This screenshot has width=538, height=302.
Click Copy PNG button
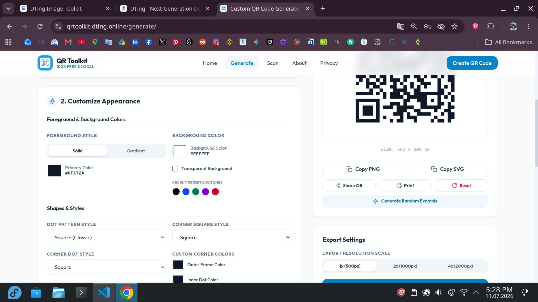pos(363,169)
